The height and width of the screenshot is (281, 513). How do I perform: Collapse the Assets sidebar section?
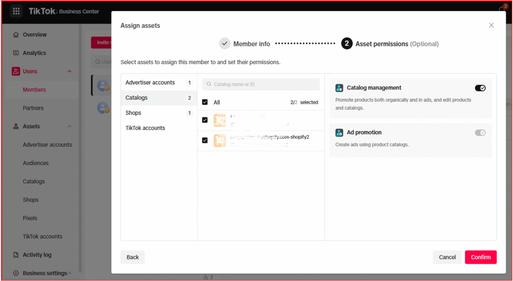point(70,127)
